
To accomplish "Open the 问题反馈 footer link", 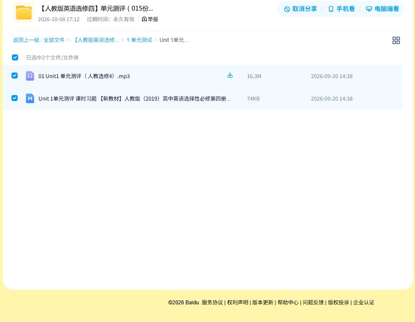I will coord(313,303).
